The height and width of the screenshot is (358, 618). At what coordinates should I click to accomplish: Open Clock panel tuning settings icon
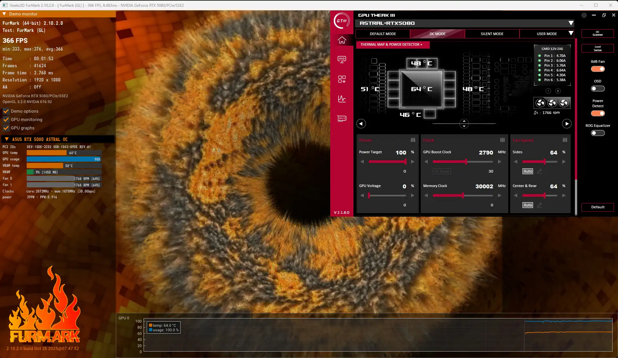502,140
